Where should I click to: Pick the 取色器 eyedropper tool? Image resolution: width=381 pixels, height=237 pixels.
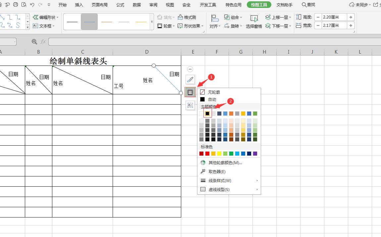click(217, 171)
